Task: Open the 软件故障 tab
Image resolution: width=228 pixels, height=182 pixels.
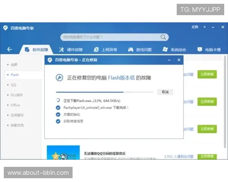Action: [x=36, y=50]
